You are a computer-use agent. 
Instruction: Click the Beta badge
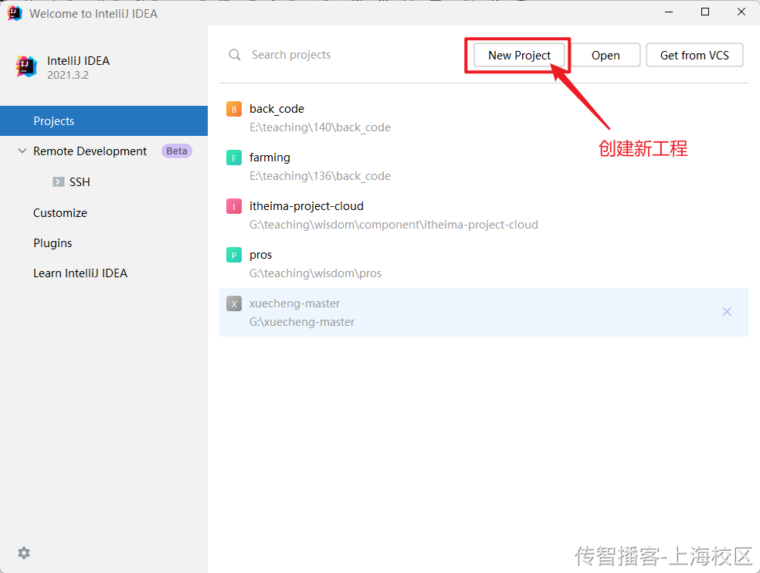(x=176, y=151)
